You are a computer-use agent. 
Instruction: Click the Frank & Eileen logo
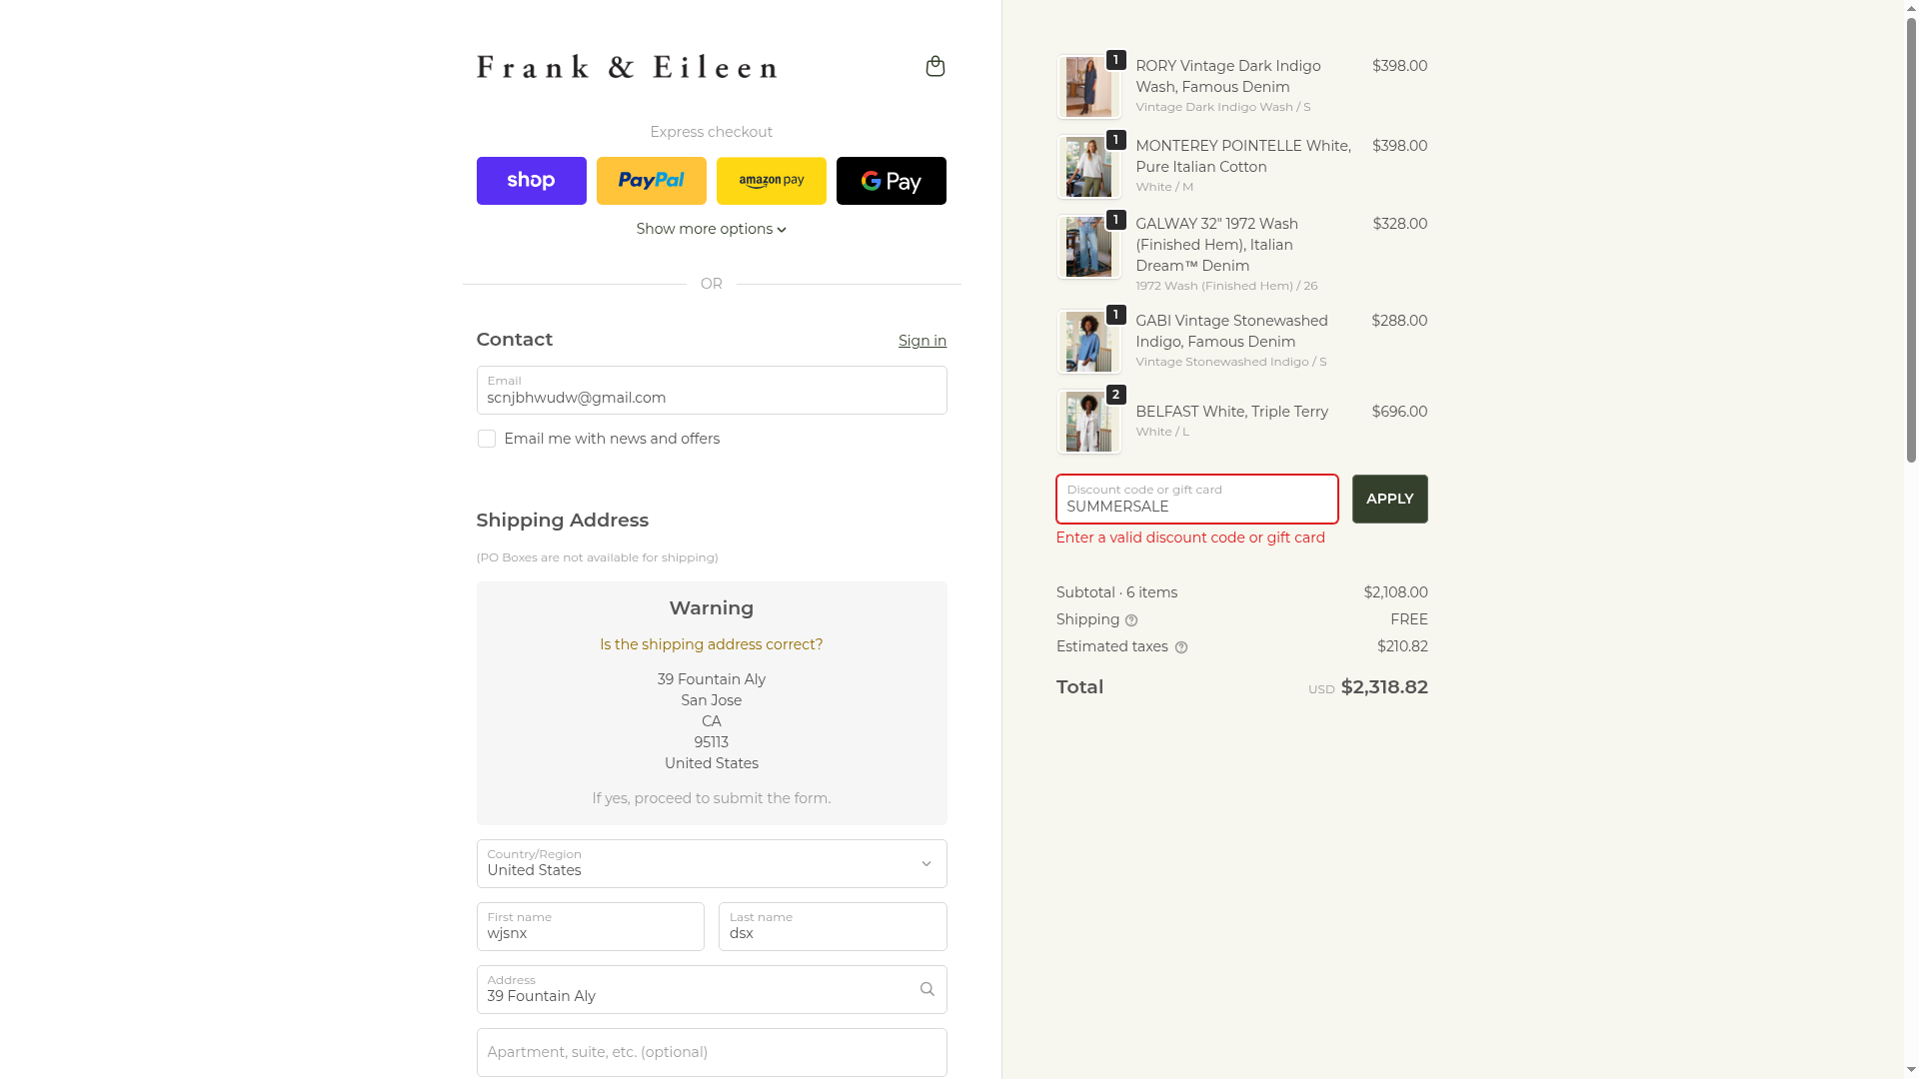[x=627, y=67]
